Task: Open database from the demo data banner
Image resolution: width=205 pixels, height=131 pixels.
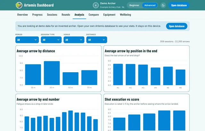Action: pos(176,26)
